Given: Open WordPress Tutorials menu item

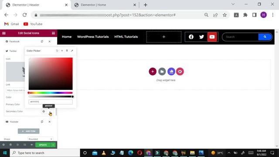Looking at the screenshot, I should click(93, 37).
